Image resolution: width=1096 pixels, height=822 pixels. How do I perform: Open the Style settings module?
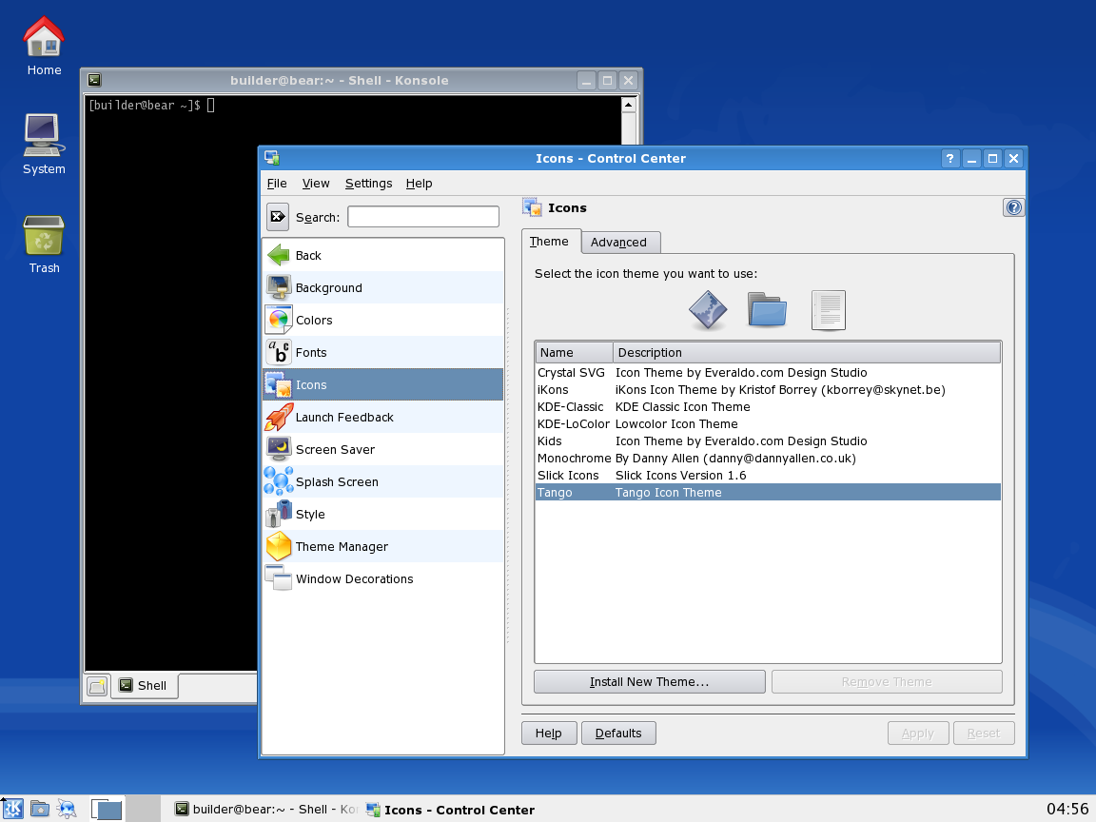pos(310,514)
